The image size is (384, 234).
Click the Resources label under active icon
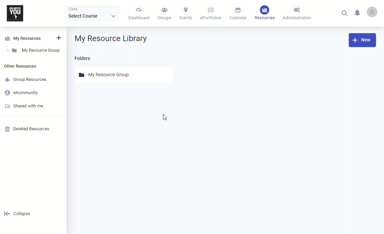[265, 18]
